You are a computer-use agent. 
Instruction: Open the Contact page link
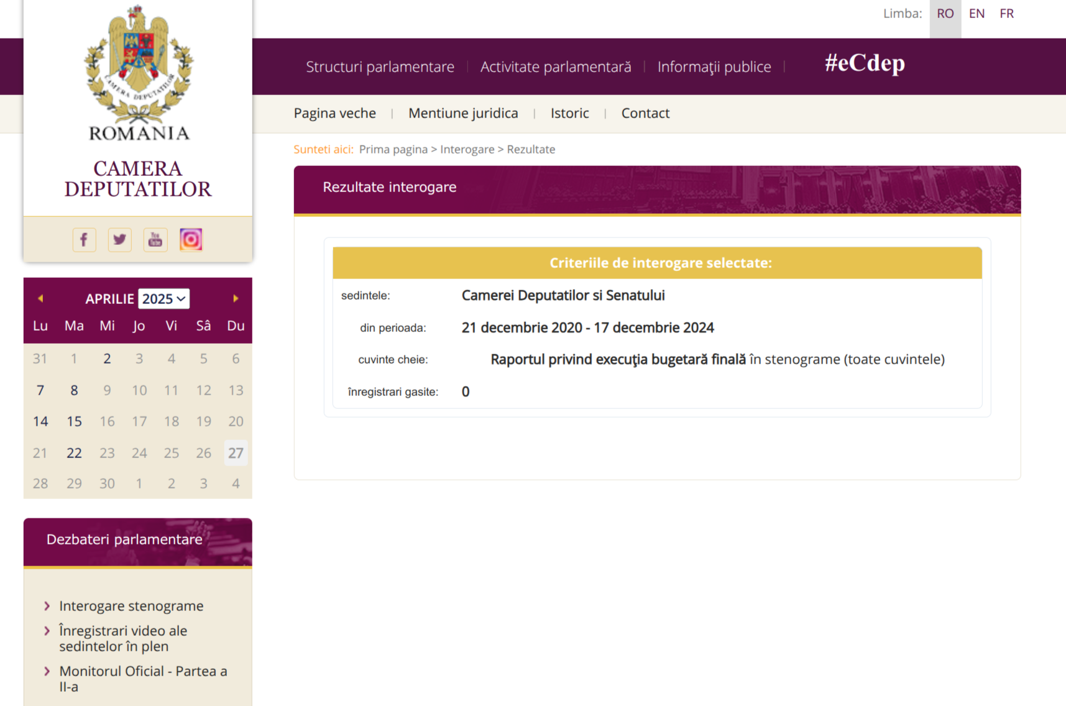(645, 113)
